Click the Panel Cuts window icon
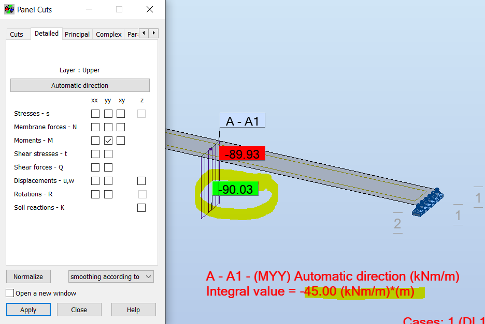The image size is (485, 324). coord(8,9)
